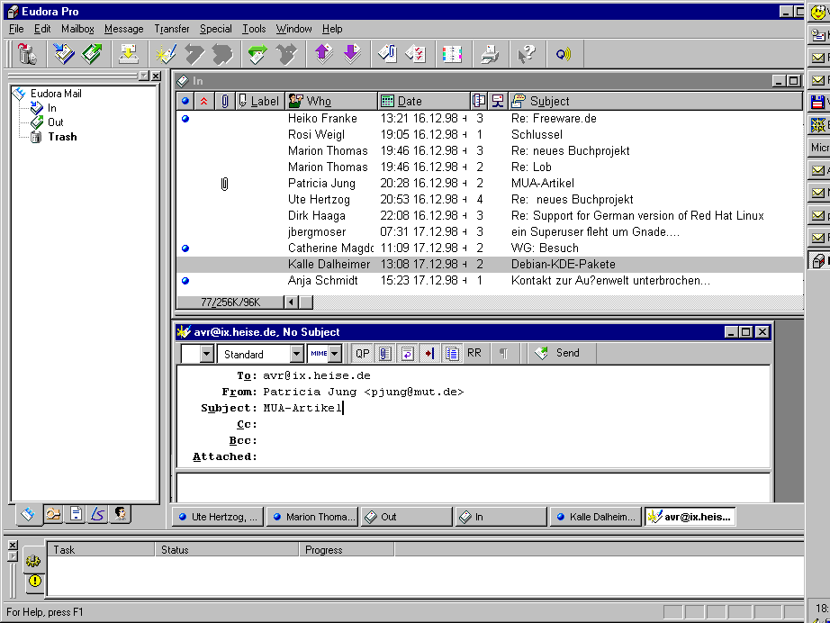
Task: Switch to the Kalle Dalheimer window tab
Action: click(596, 517)
